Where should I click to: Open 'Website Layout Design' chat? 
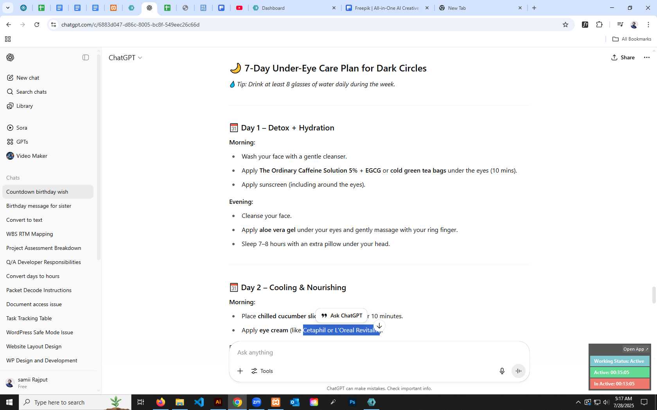[x=48, y=346]
